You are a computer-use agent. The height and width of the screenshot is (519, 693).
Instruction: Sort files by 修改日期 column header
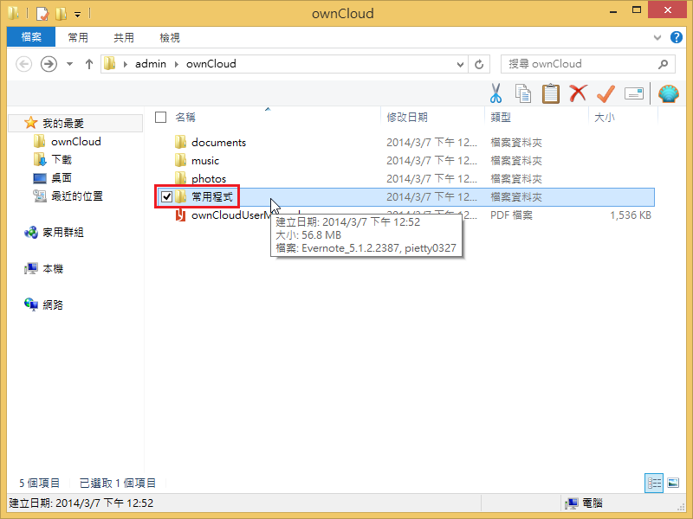tap(407, 117)
